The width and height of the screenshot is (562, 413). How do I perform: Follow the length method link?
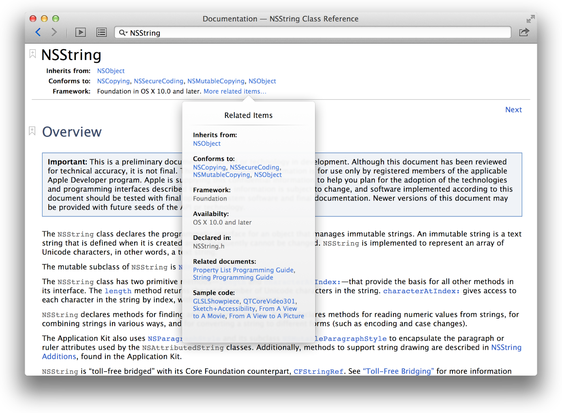point(118,291)
